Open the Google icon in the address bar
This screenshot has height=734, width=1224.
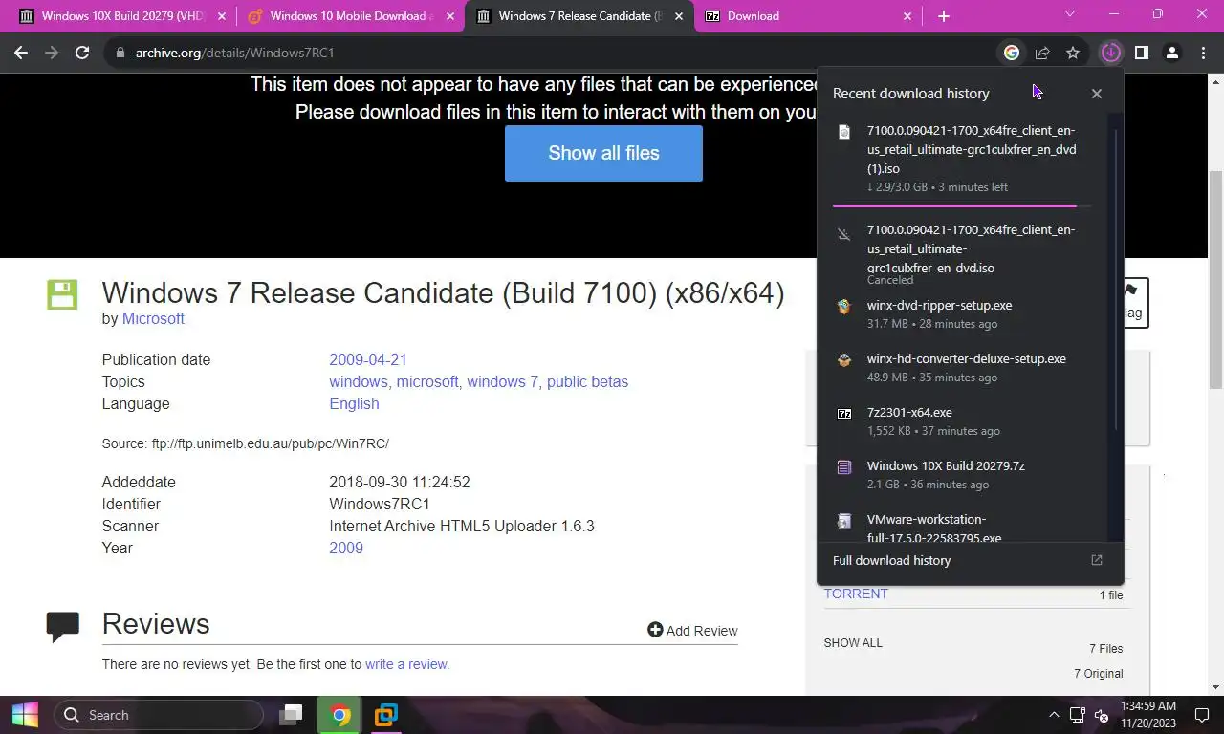1011,53
